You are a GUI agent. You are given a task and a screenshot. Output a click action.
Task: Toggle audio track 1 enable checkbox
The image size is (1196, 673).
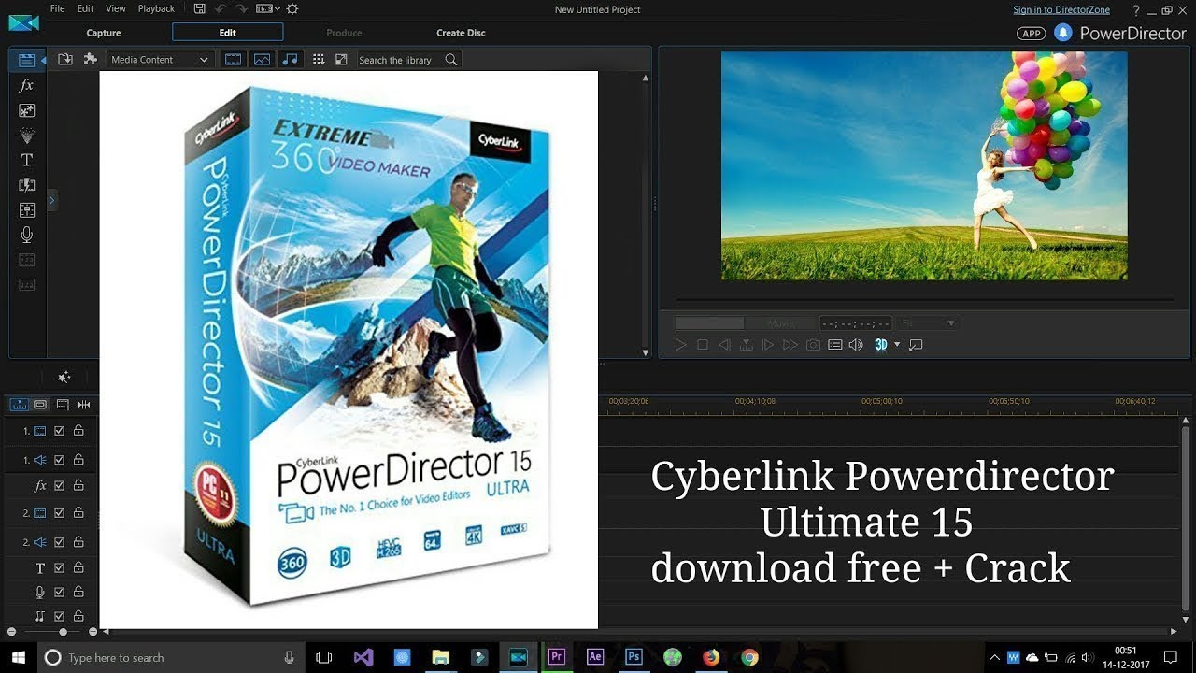[x=60, y=460]
